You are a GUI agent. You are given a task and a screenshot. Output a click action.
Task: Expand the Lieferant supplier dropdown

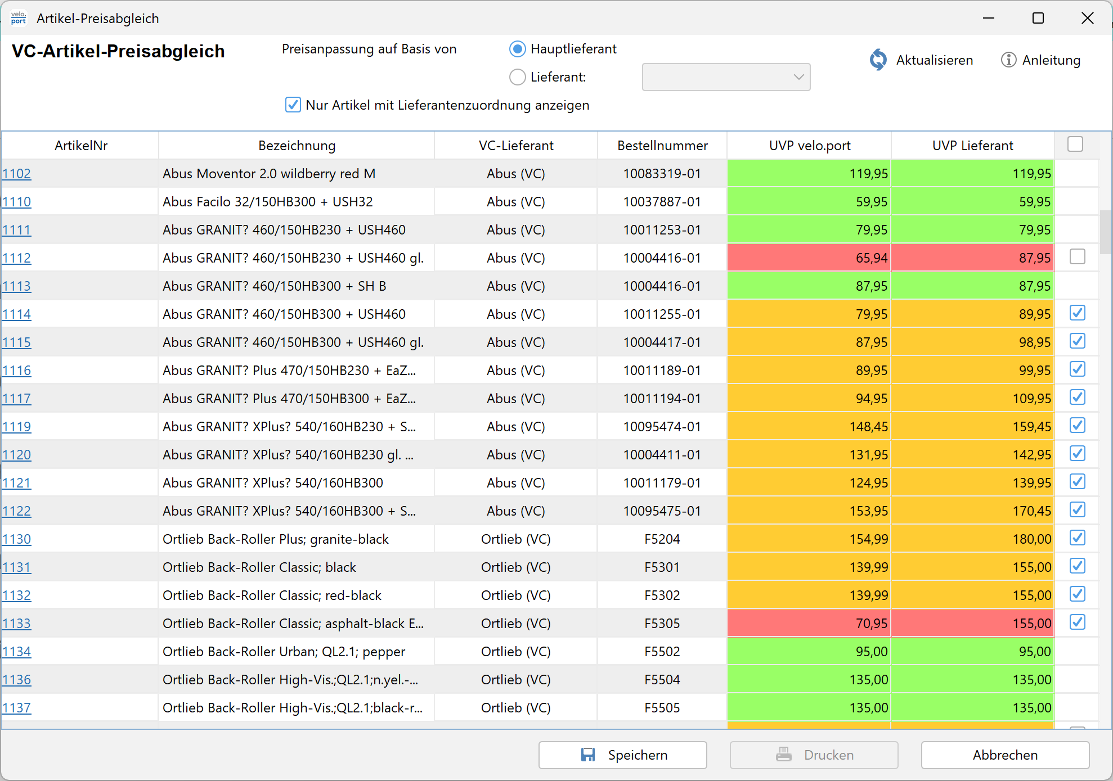pos(798,77)
